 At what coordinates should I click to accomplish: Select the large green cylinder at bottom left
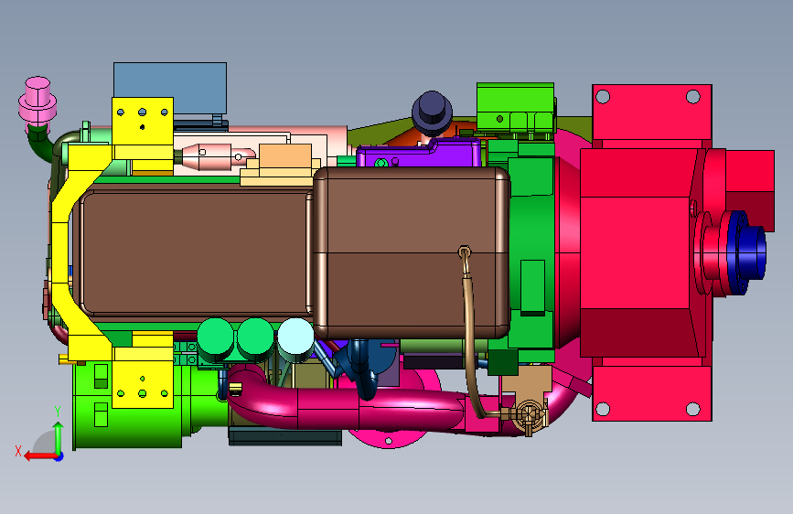(x=126, y=405)
